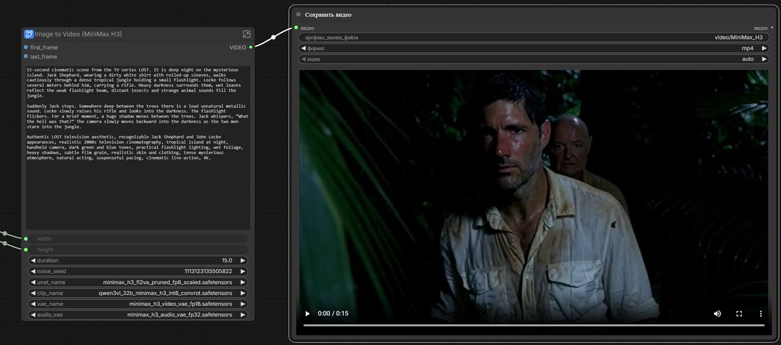
Task: Play the generated video
Action: click(307, 313)
